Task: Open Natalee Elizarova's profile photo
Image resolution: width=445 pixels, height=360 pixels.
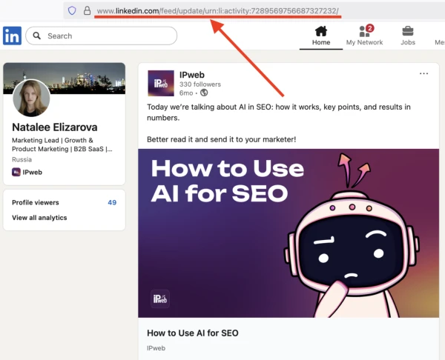Action: tap(32, 98)
